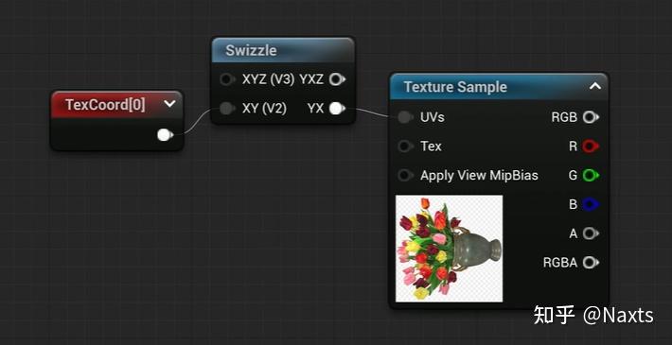Select the red R channel output pin

pos(591,147)
